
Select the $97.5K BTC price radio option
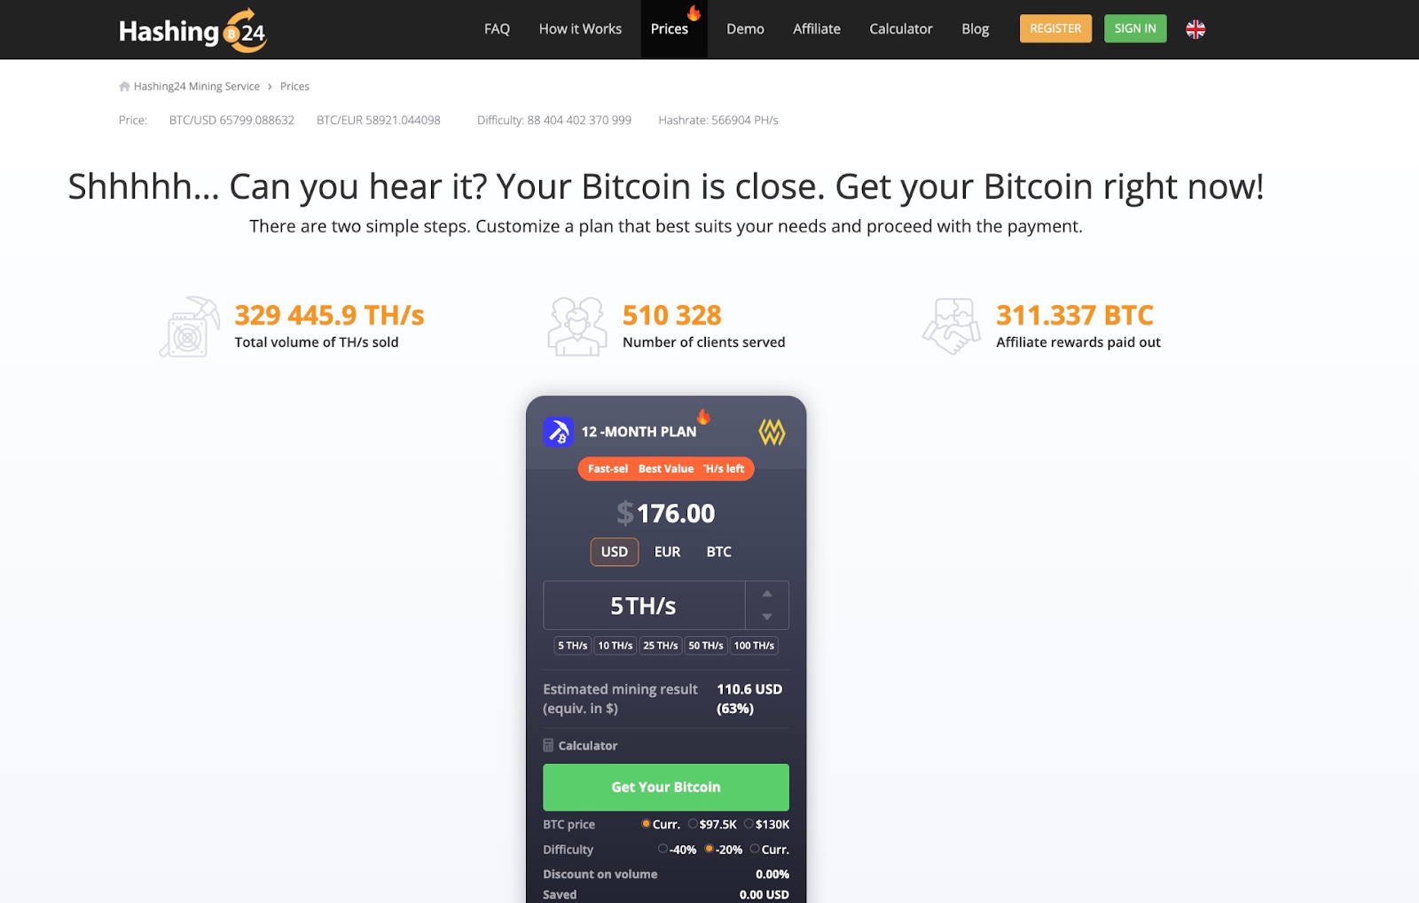693,824
